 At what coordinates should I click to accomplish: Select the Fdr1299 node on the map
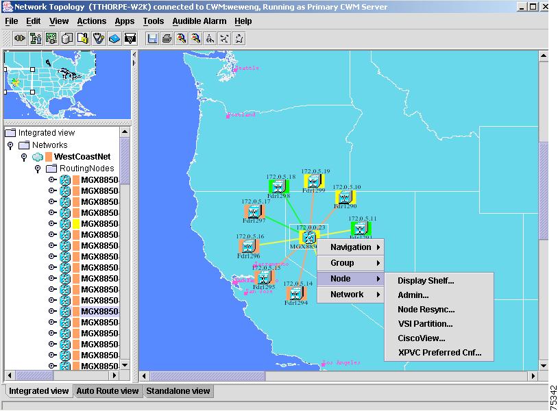click(x=314, y=182)
